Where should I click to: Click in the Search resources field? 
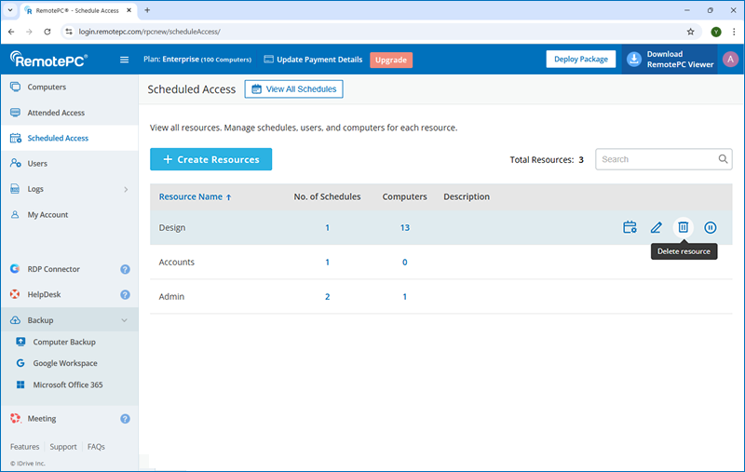point(656,159)
